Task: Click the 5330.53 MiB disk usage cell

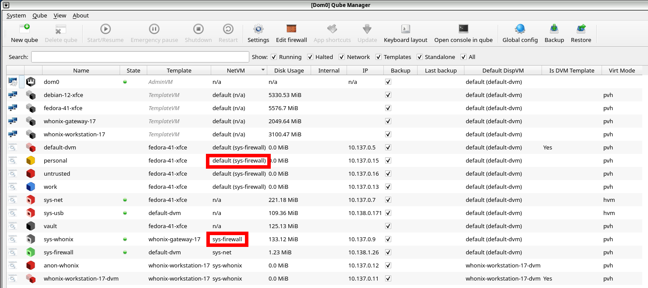Action: 285,95
